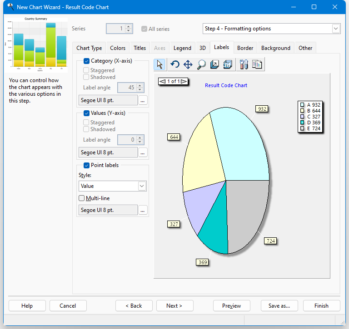Switch to the Legend tab
349x329 pixels.
pyautogui.click(x=182, y=48)
